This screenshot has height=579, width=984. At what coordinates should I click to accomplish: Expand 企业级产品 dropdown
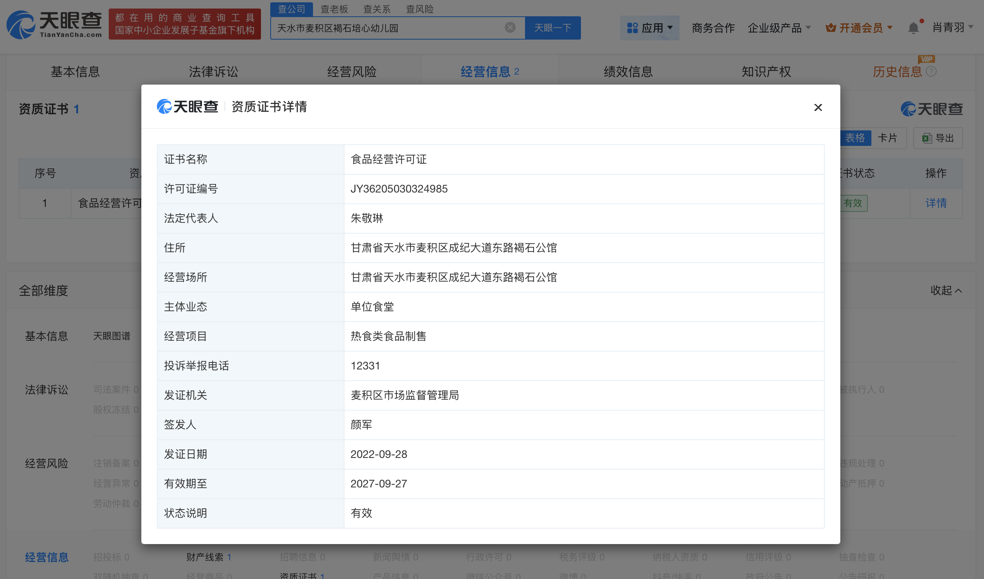pyautogui.click(x=779, y=28)
